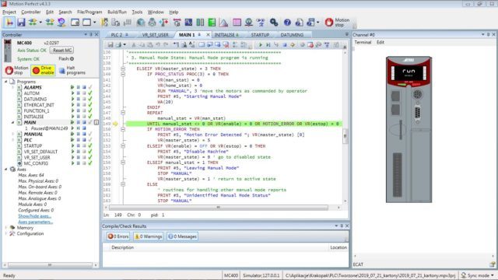Click the Redo icon in editor toolbar
Viewport: 498px width, 280px height.
tap(166, 45)
